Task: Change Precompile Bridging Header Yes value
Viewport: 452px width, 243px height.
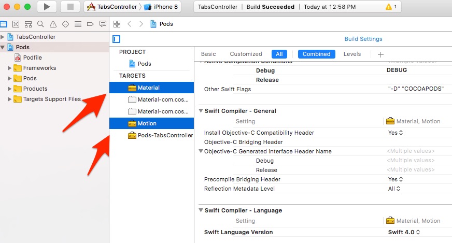Action: click(395, 179)
